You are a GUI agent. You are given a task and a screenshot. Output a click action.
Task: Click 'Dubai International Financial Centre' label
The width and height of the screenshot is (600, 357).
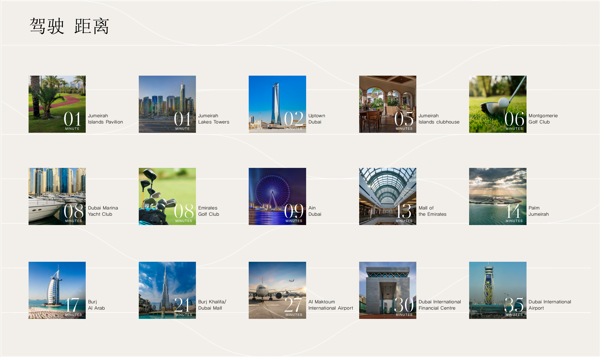(x=440, y=305)
